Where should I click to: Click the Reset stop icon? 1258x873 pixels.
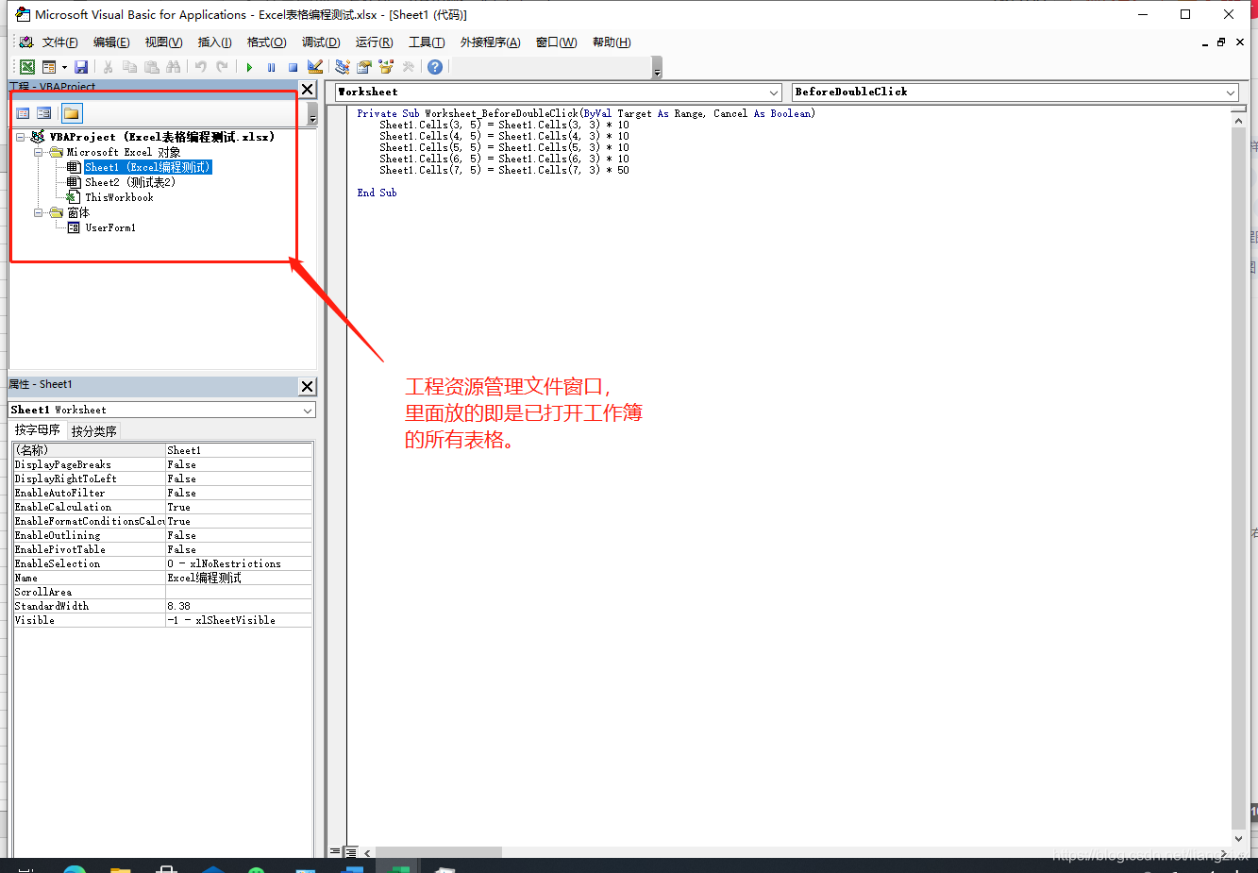tap(293, 67)
